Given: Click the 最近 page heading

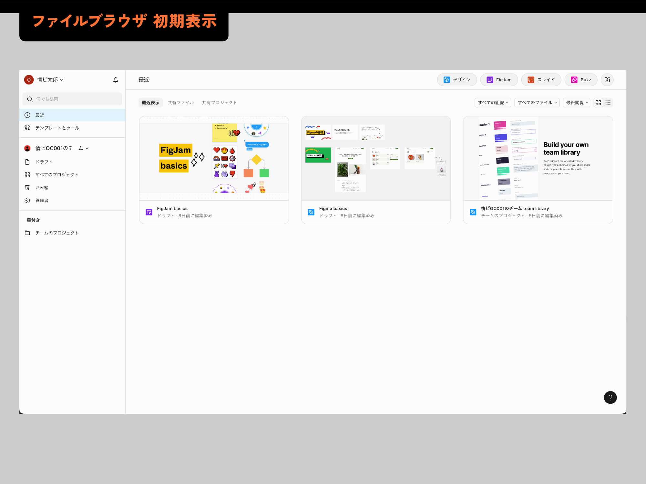Looking at the screenshot, I should [144, 80].
